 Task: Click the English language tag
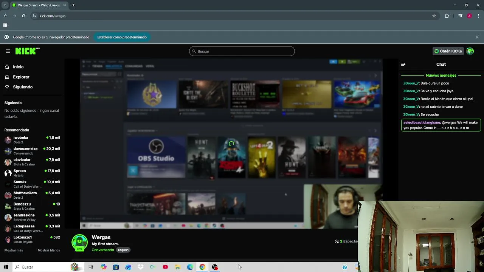point(123,250)
